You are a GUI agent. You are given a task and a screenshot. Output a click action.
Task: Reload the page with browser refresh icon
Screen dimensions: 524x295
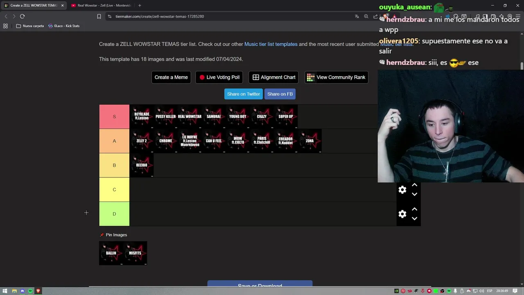(x=22, y=16)
